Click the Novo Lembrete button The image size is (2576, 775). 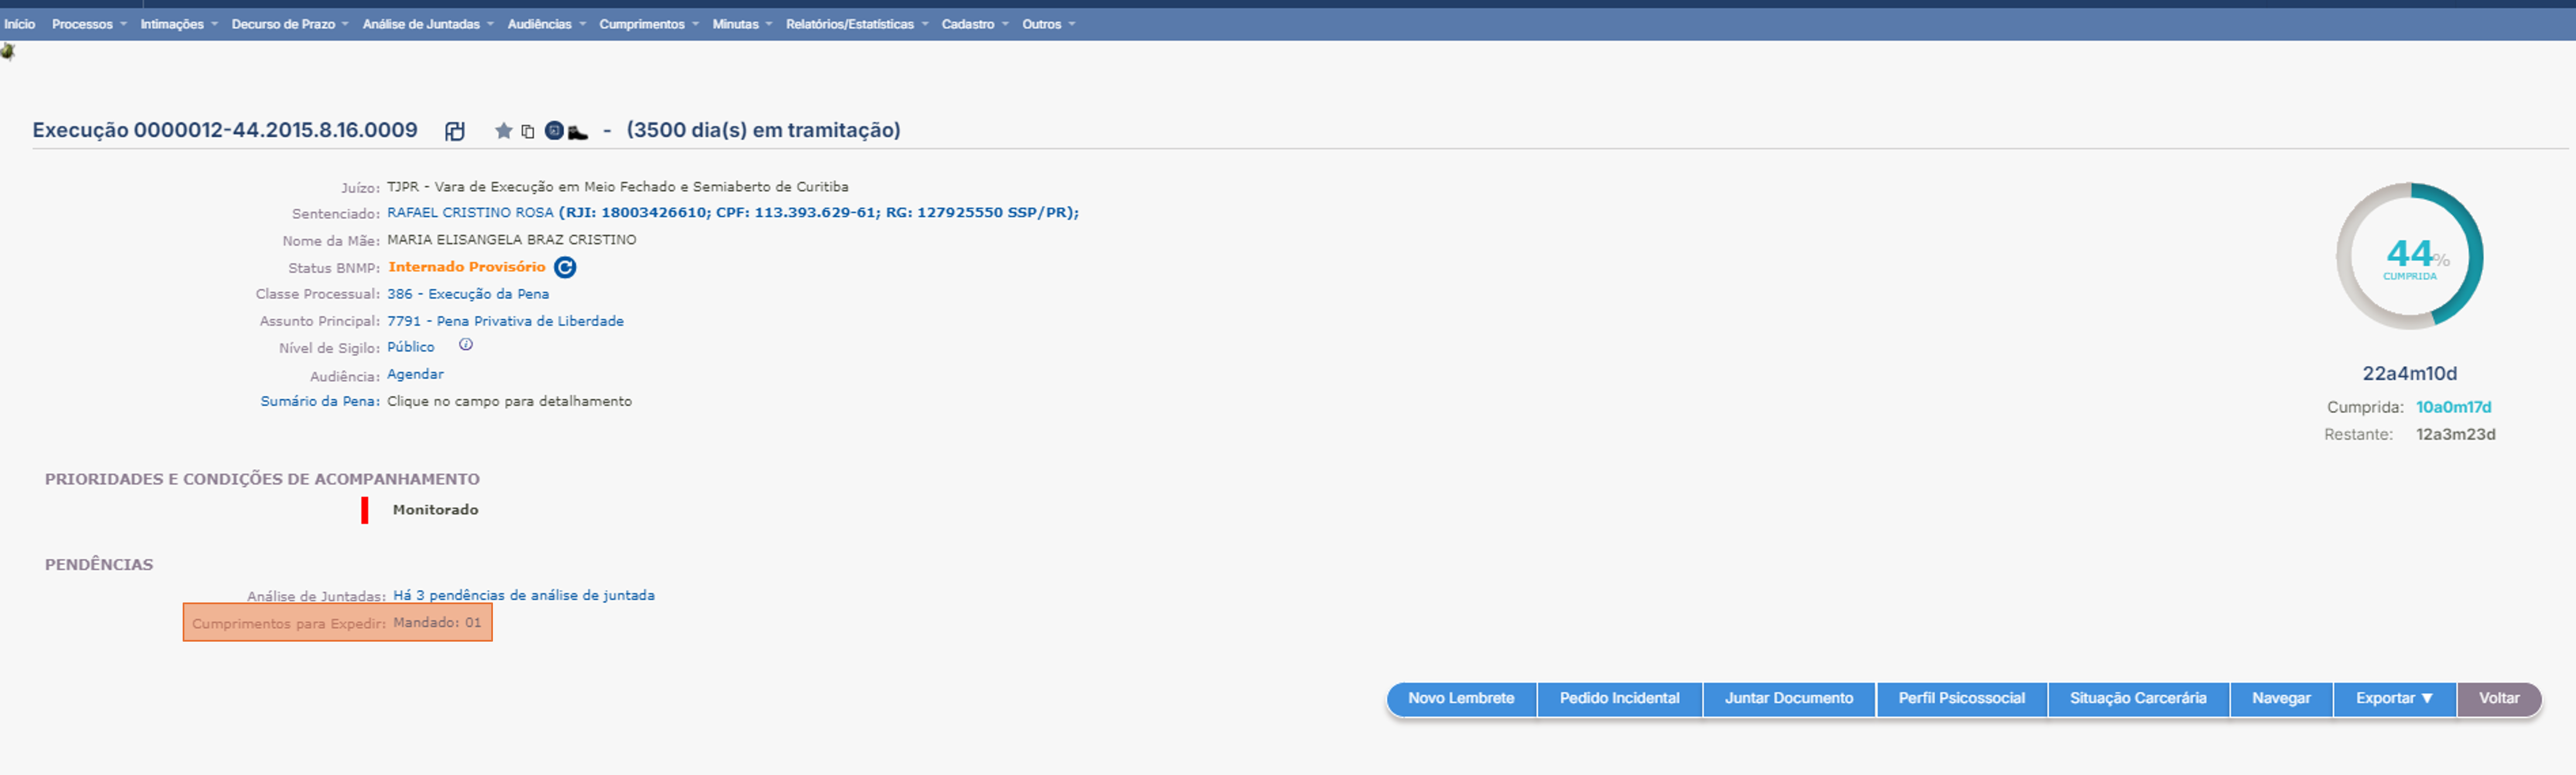tap(1461, 698)
